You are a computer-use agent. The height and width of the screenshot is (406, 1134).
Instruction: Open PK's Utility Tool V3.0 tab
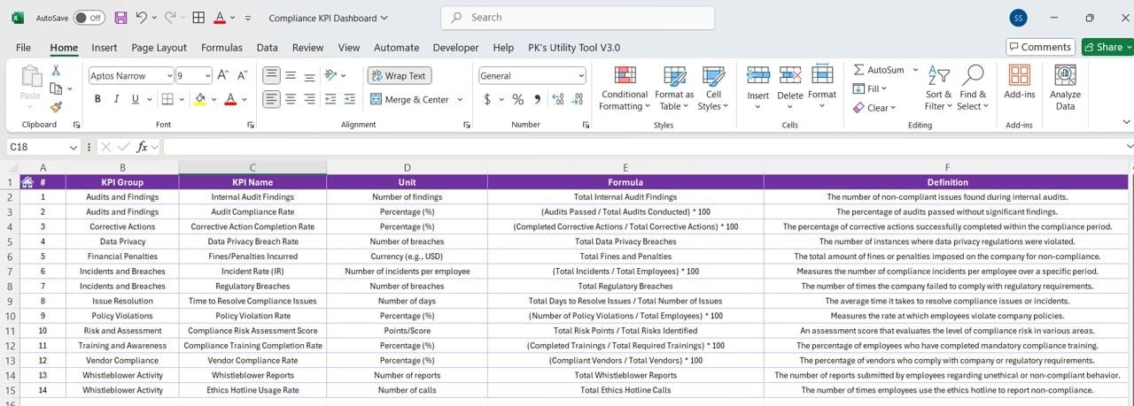573,48
